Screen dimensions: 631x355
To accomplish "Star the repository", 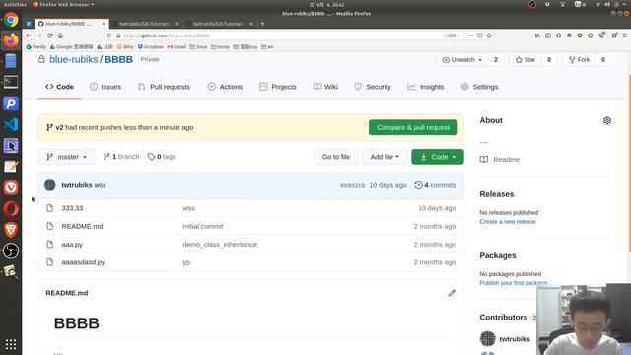I will [x=526, y=59].
